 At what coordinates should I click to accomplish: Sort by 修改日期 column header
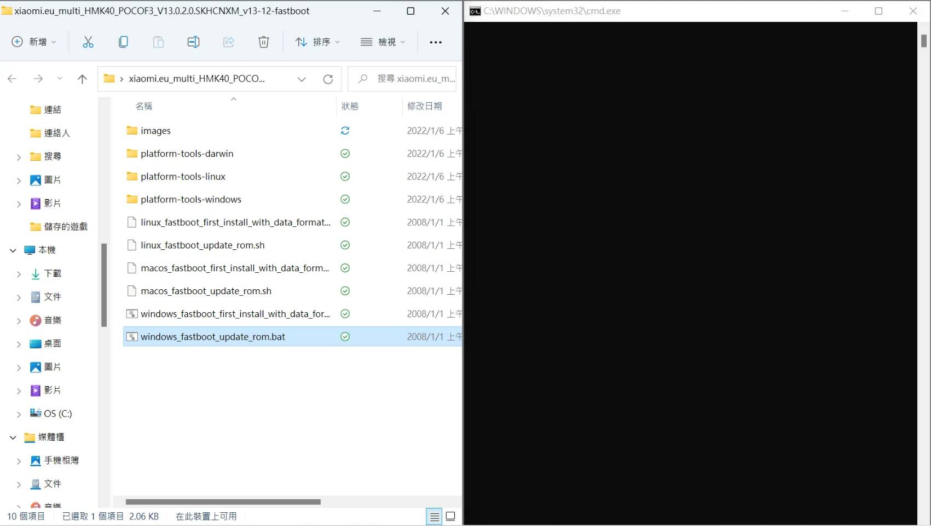tap(425, 106)
